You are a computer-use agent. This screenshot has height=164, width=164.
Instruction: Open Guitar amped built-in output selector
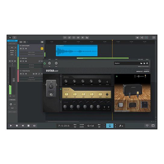(31, 55)
